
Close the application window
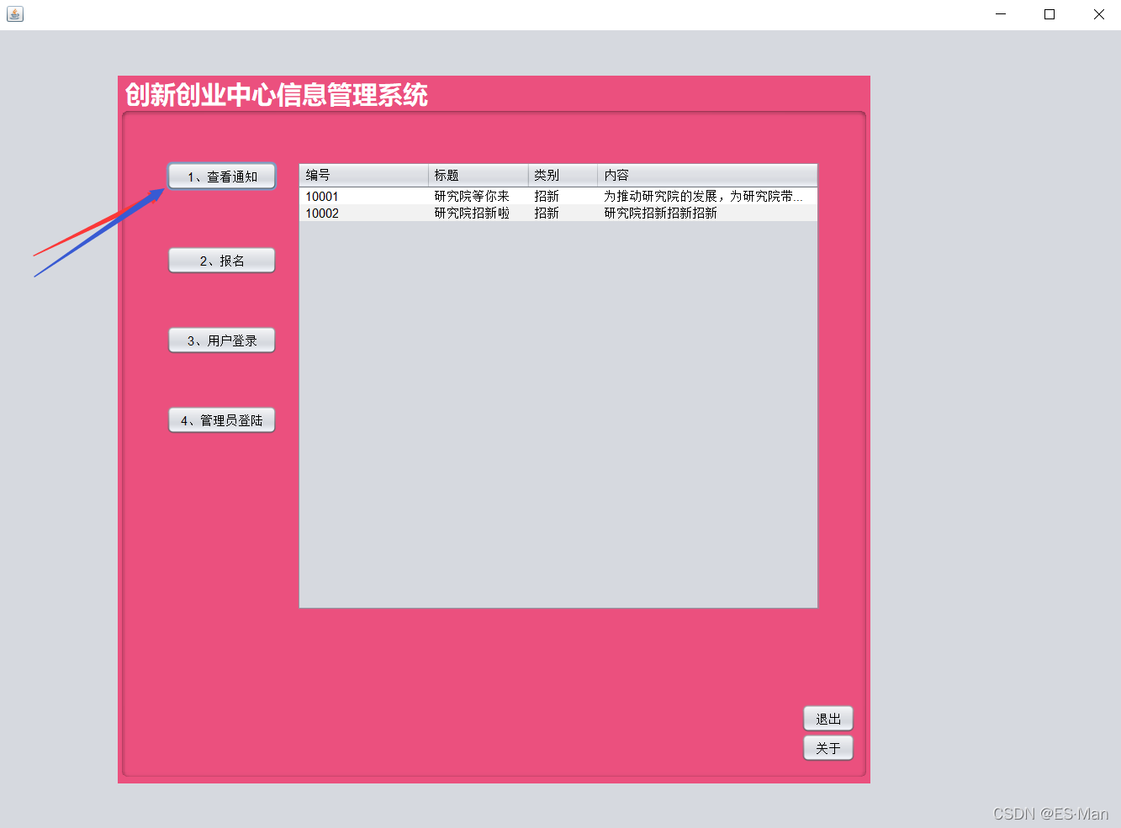(1098, 14)
